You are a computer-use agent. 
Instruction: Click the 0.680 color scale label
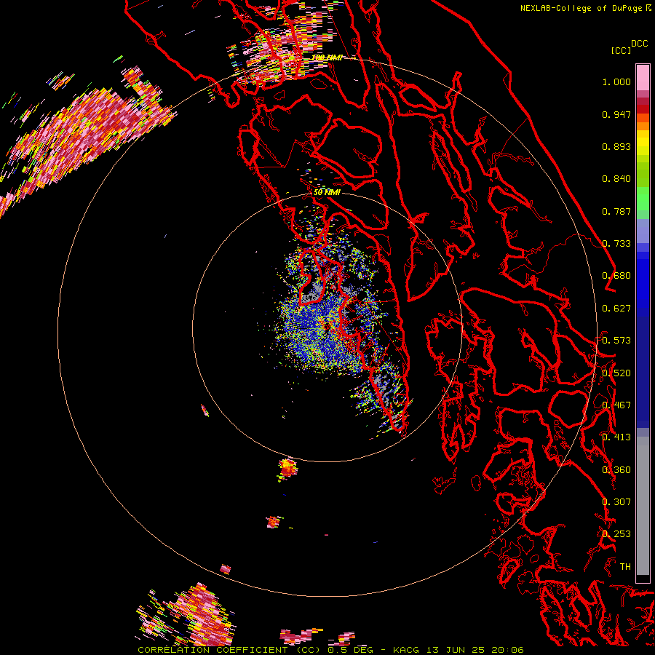(616, 276)
